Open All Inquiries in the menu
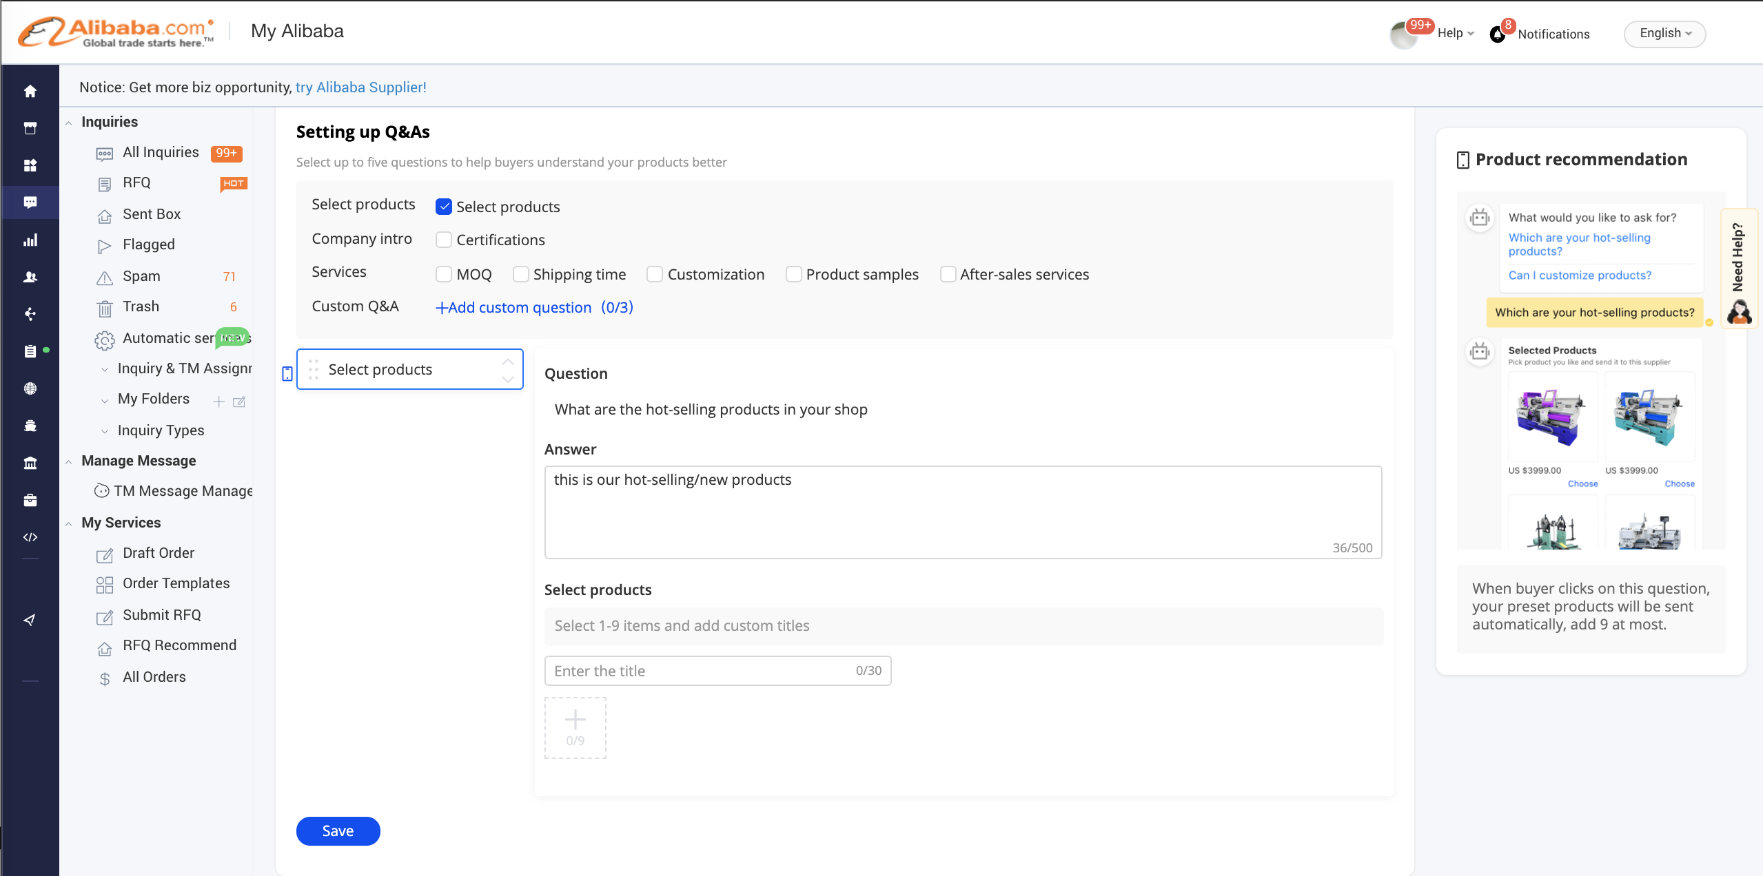 pos(161,152)
